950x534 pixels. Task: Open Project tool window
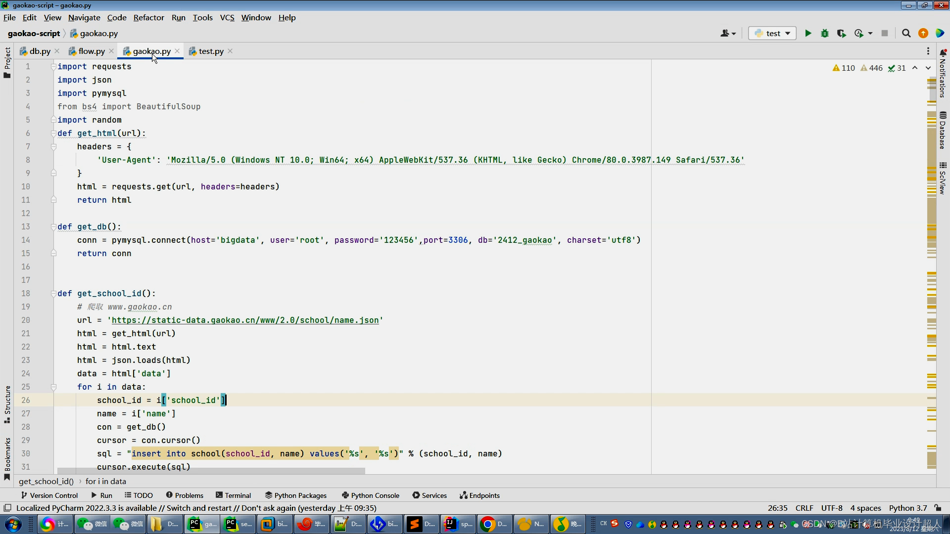point(7,62)
